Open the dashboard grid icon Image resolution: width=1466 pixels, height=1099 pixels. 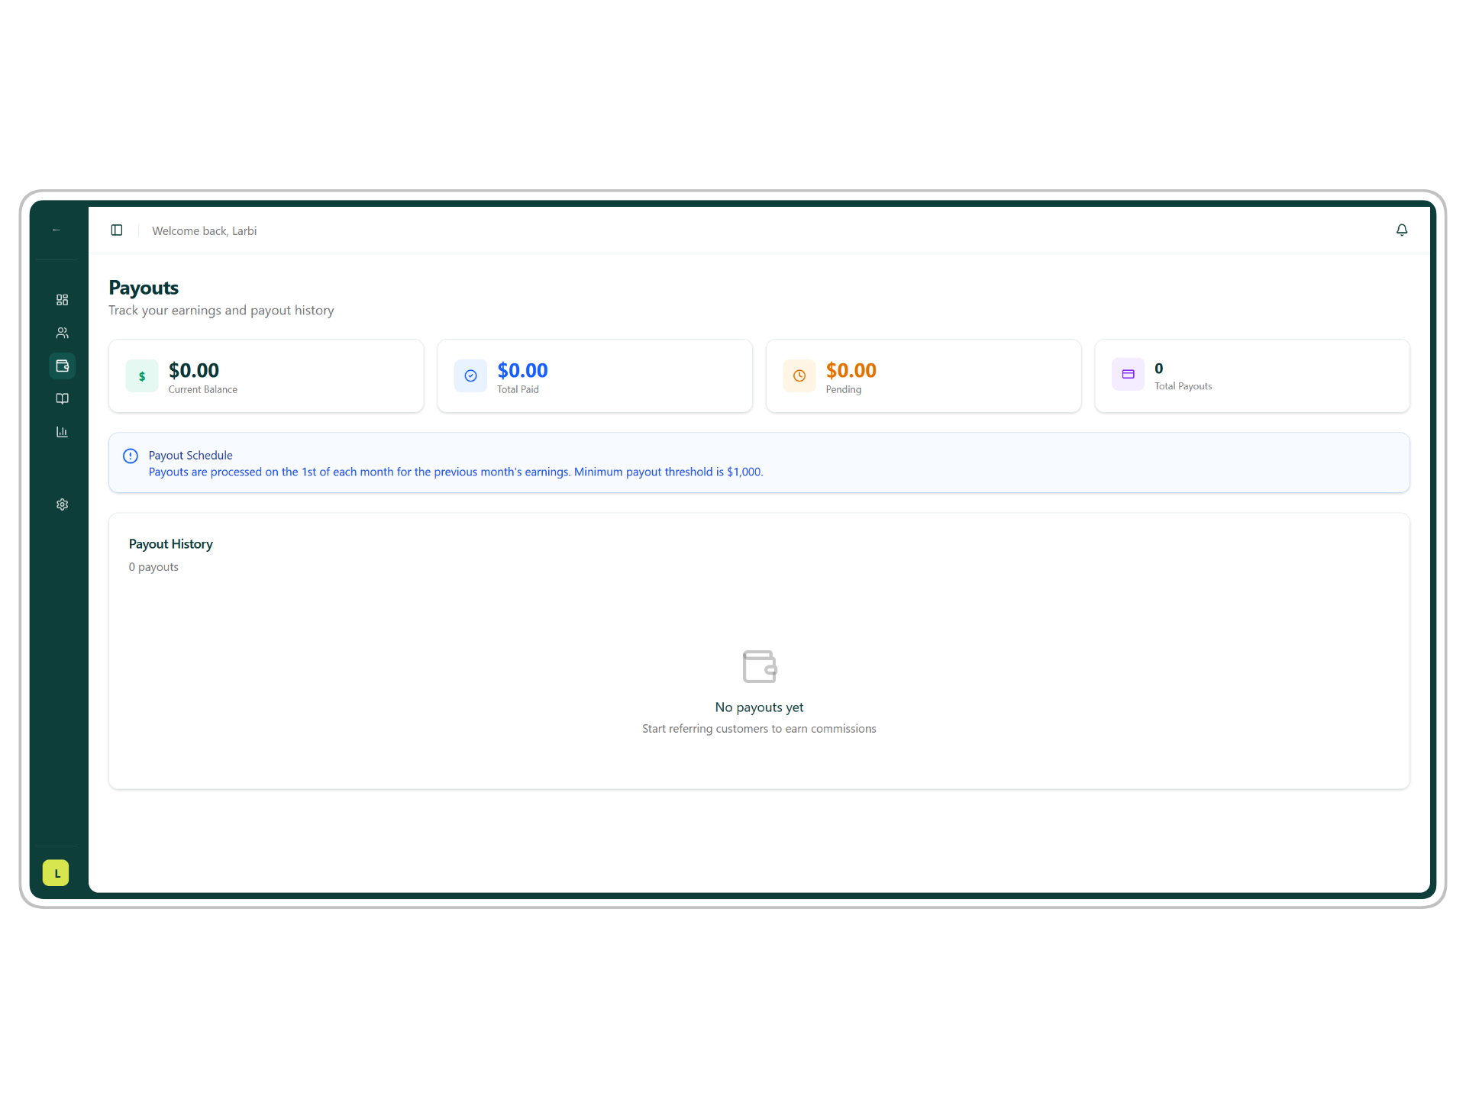coord(63,300)
